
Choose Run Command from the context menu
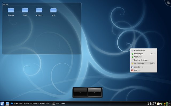(143, 51)
